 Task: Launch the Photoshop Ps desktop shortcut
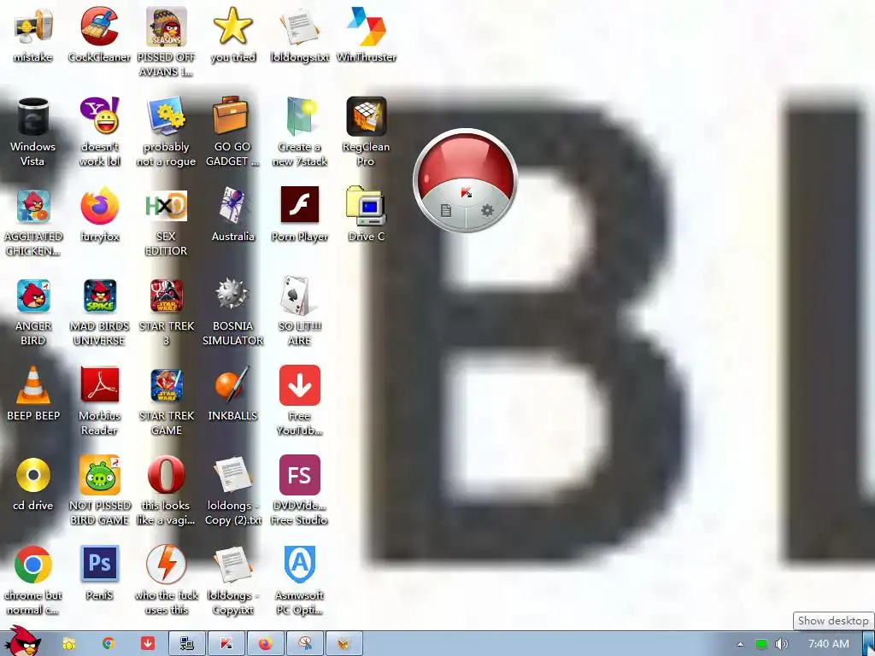(x=99, y=565)
